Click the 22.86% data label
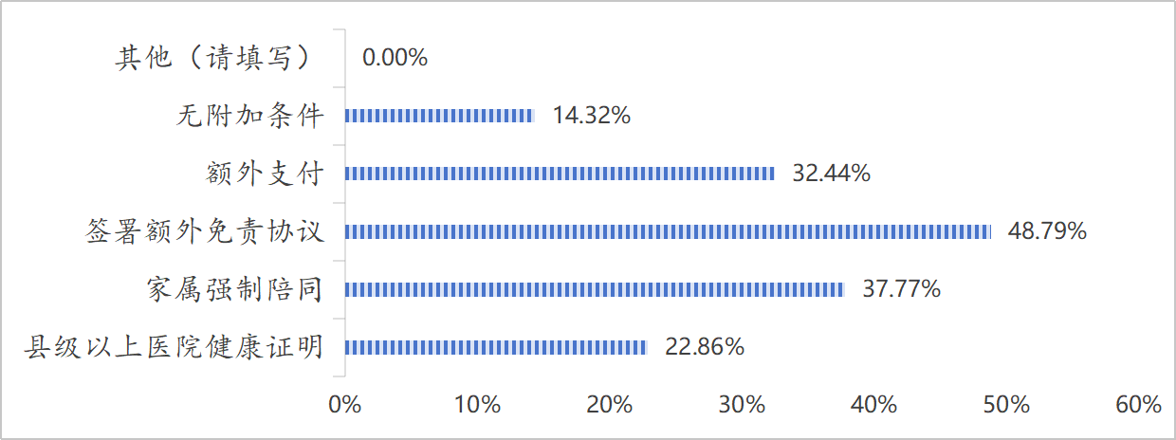Screen dimensions: 1176x440 pos(705,347)
